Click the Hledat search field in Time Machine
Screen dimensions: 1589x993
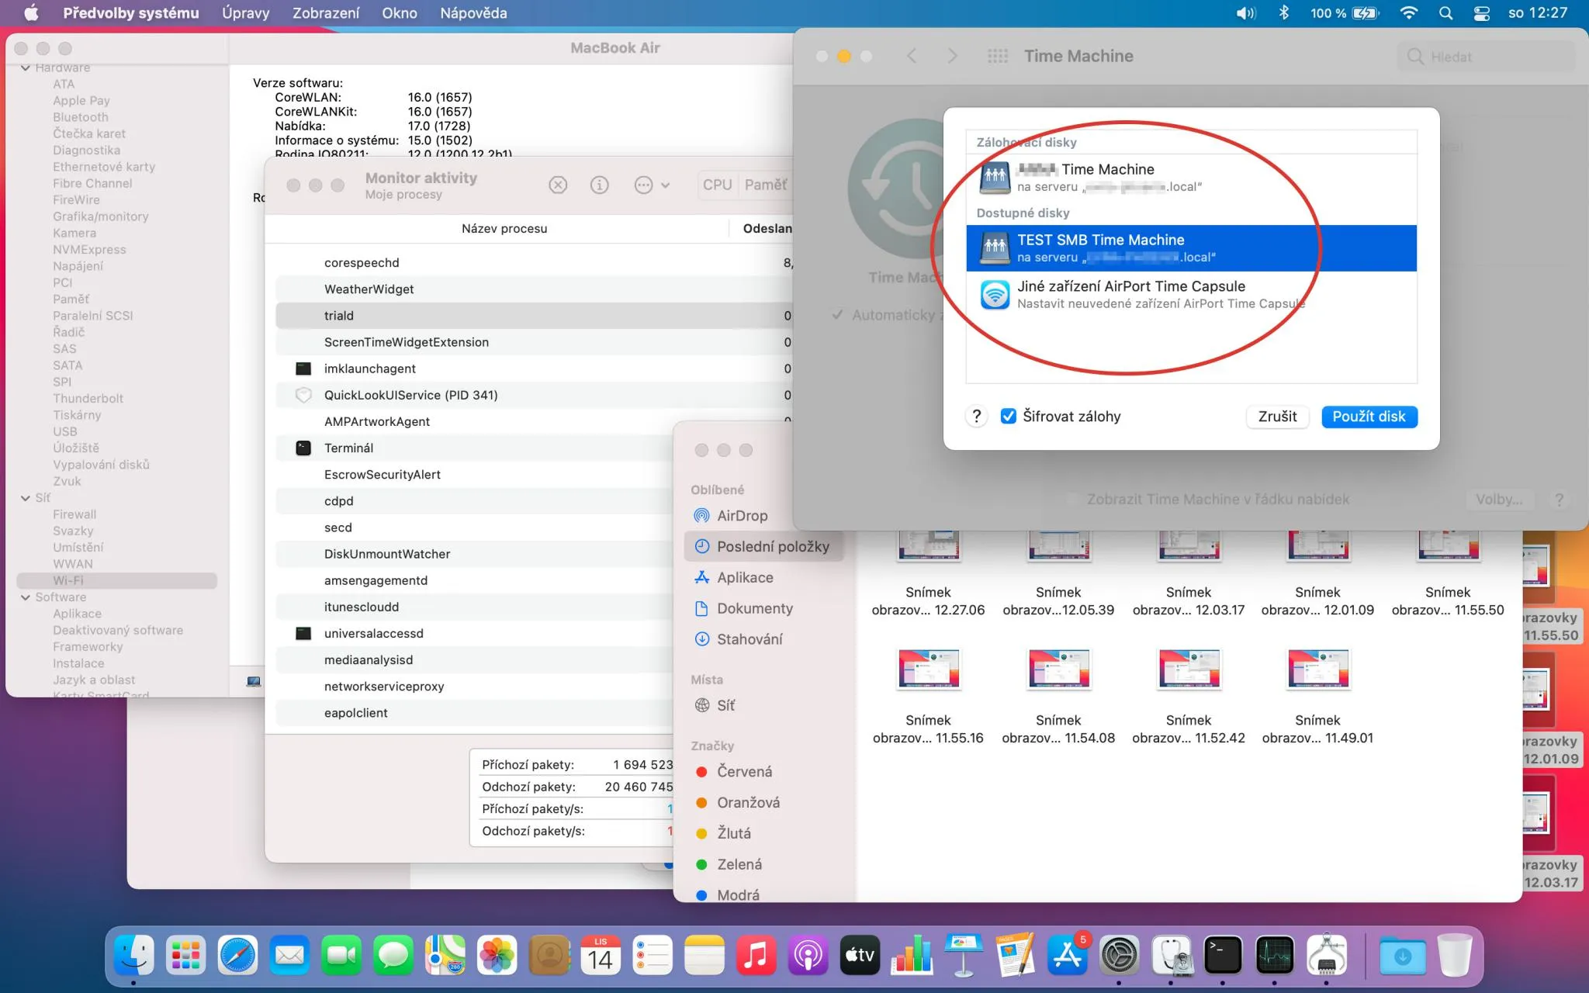[1487, 57]
